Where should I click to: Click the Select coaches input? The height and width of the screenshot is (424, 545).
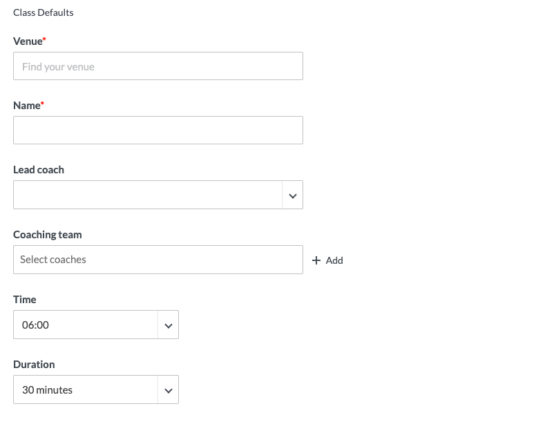pyautogui.click(x=157, y=260)
